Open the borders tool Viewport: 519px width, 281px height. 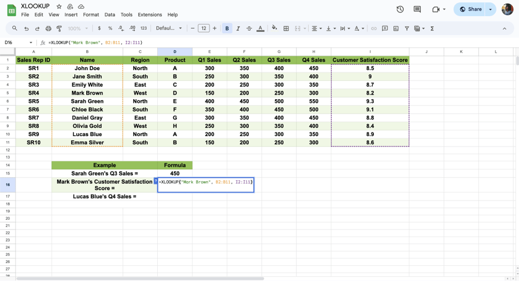(x=286, y=29)
